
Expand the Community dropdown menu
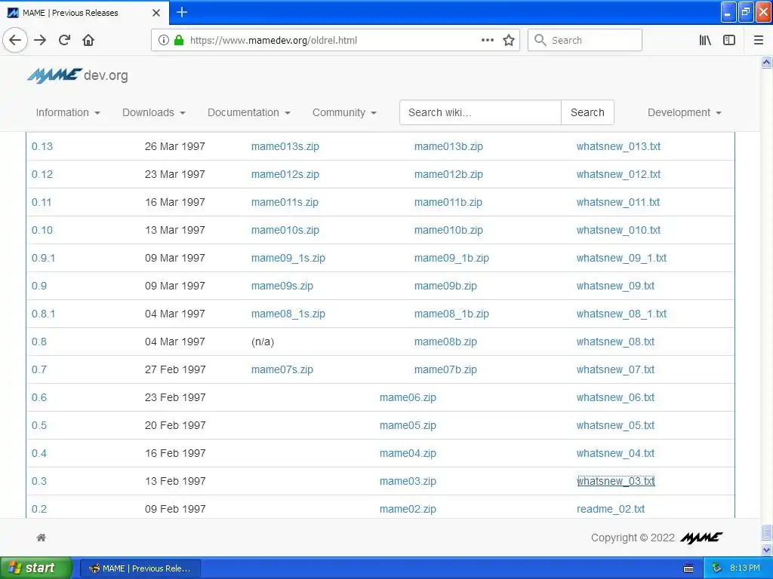pos(344,113)
